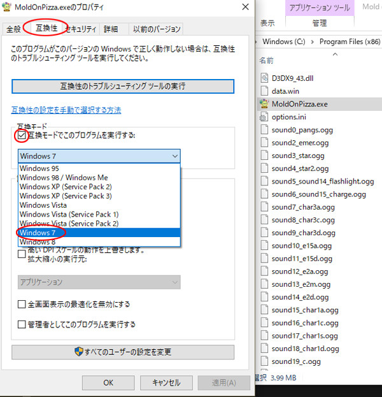
Task: Click the キャンセル button
Action: (166, 382)
